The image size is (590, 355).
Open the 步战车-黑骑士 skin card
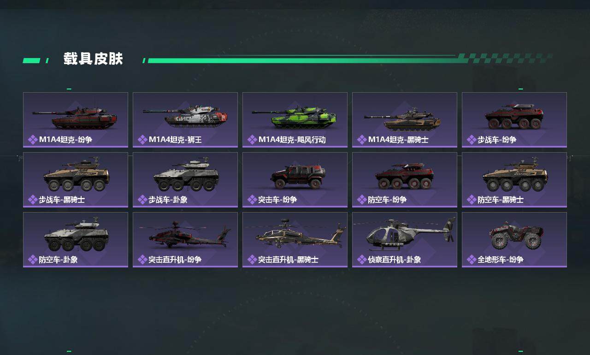point(76,180)
